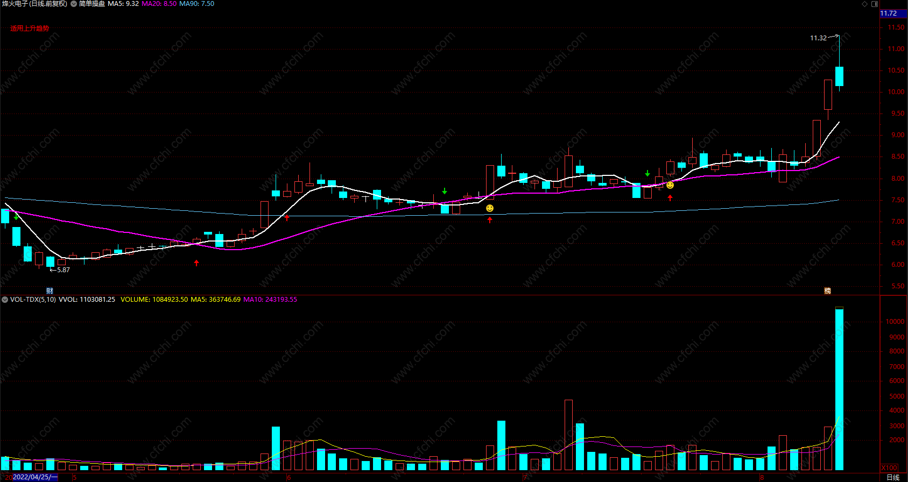
Task: Click the MA90: 7.50 value label
Action: tap(196, 4)
